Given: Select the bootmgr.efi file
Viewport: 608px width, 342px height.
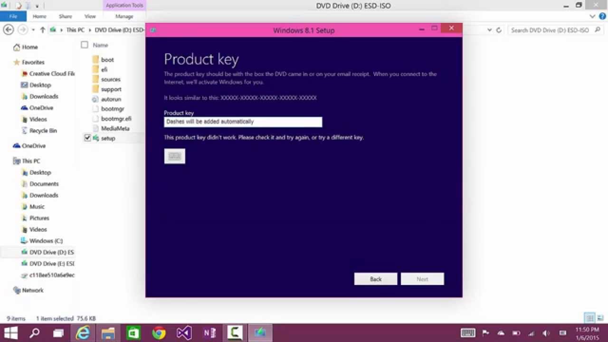Looking at the screenshot, I should click(116, 119).
